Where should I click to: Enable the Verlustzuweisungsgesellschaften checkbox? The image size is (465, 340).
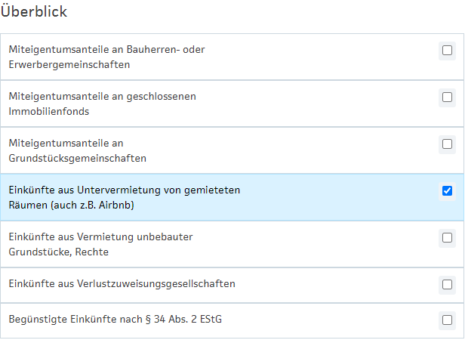447,285
